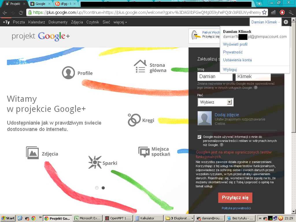
Task: Click the first name field Damian
Action: click(x=215, y=76)
